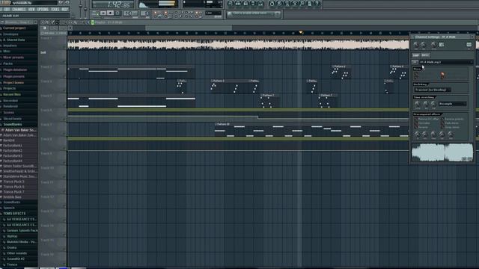The width and height of the screenshot is (479, 269).
Task: Click the FX channel selector in Channel settings
Action: (469, 45)
